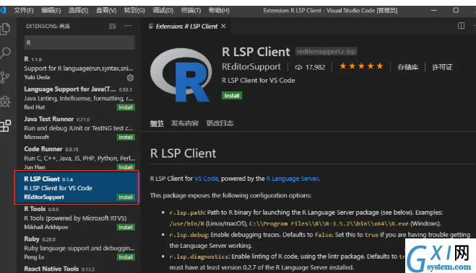Viewport: 476px width, 273px height.
Task: Switch to the 发布内容 tab
Action: click(185, 123)
